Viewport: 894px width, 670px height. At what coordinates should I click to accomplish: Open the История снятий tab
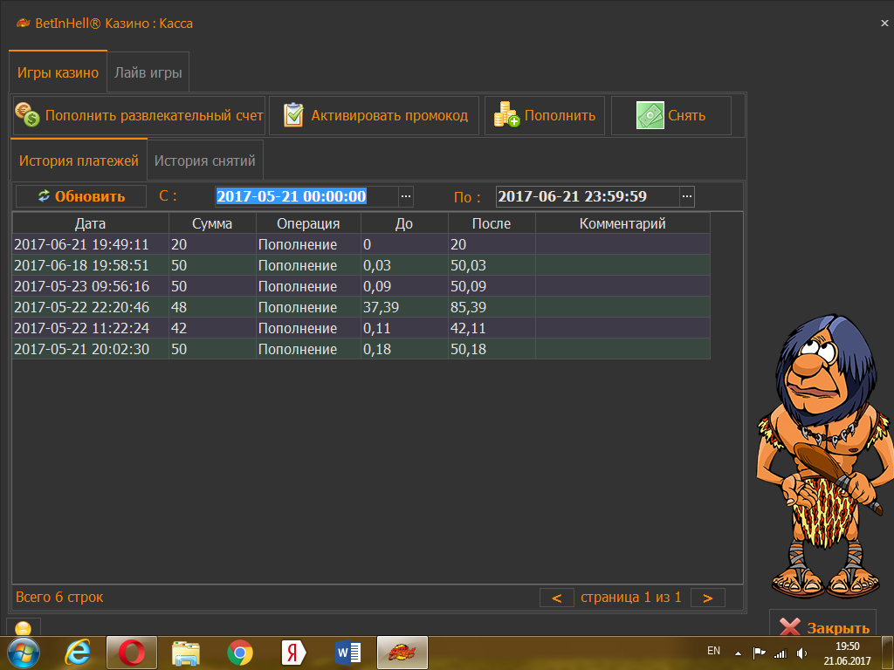tap(204, 161)
